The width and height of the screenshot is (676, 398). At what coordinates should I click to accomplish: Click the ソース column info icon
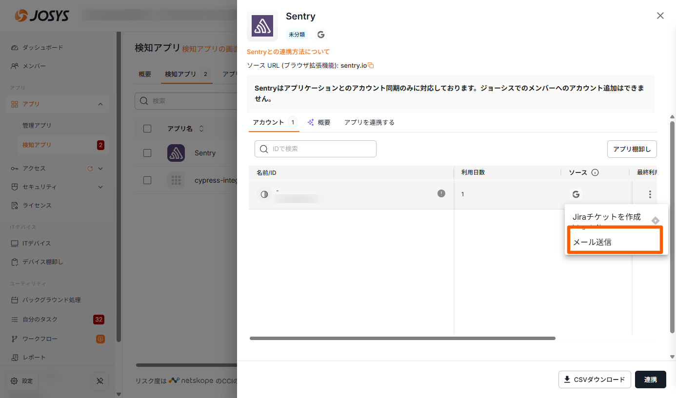tap(595, 172)
